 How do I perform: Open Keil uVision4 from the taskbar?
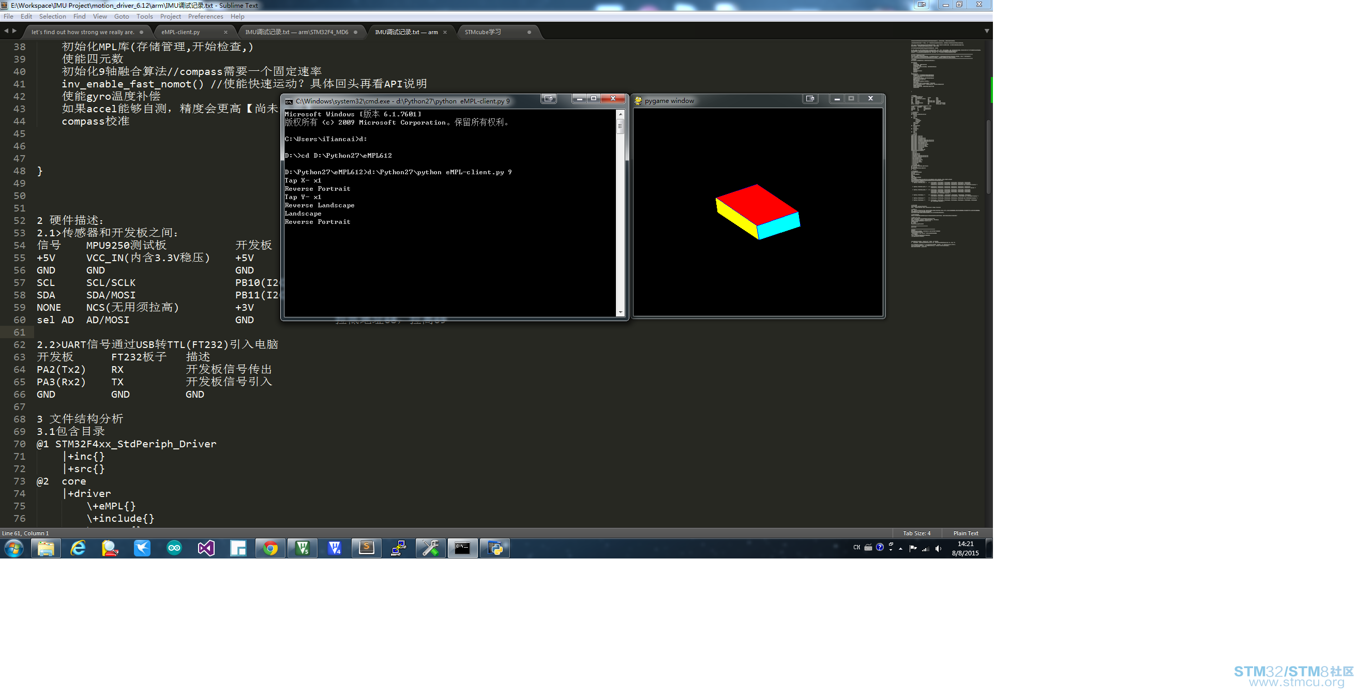tap(335, 549)
